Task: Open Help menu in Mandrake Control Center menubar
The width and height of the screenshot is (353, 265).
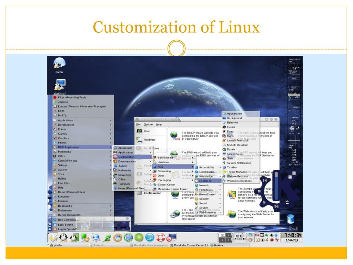Action: (x=159, y=124)
